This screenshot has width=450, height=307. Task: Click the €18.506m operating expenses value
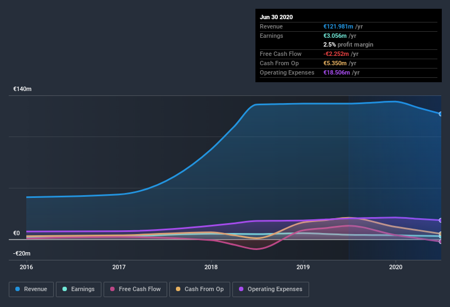click(337, 72)
